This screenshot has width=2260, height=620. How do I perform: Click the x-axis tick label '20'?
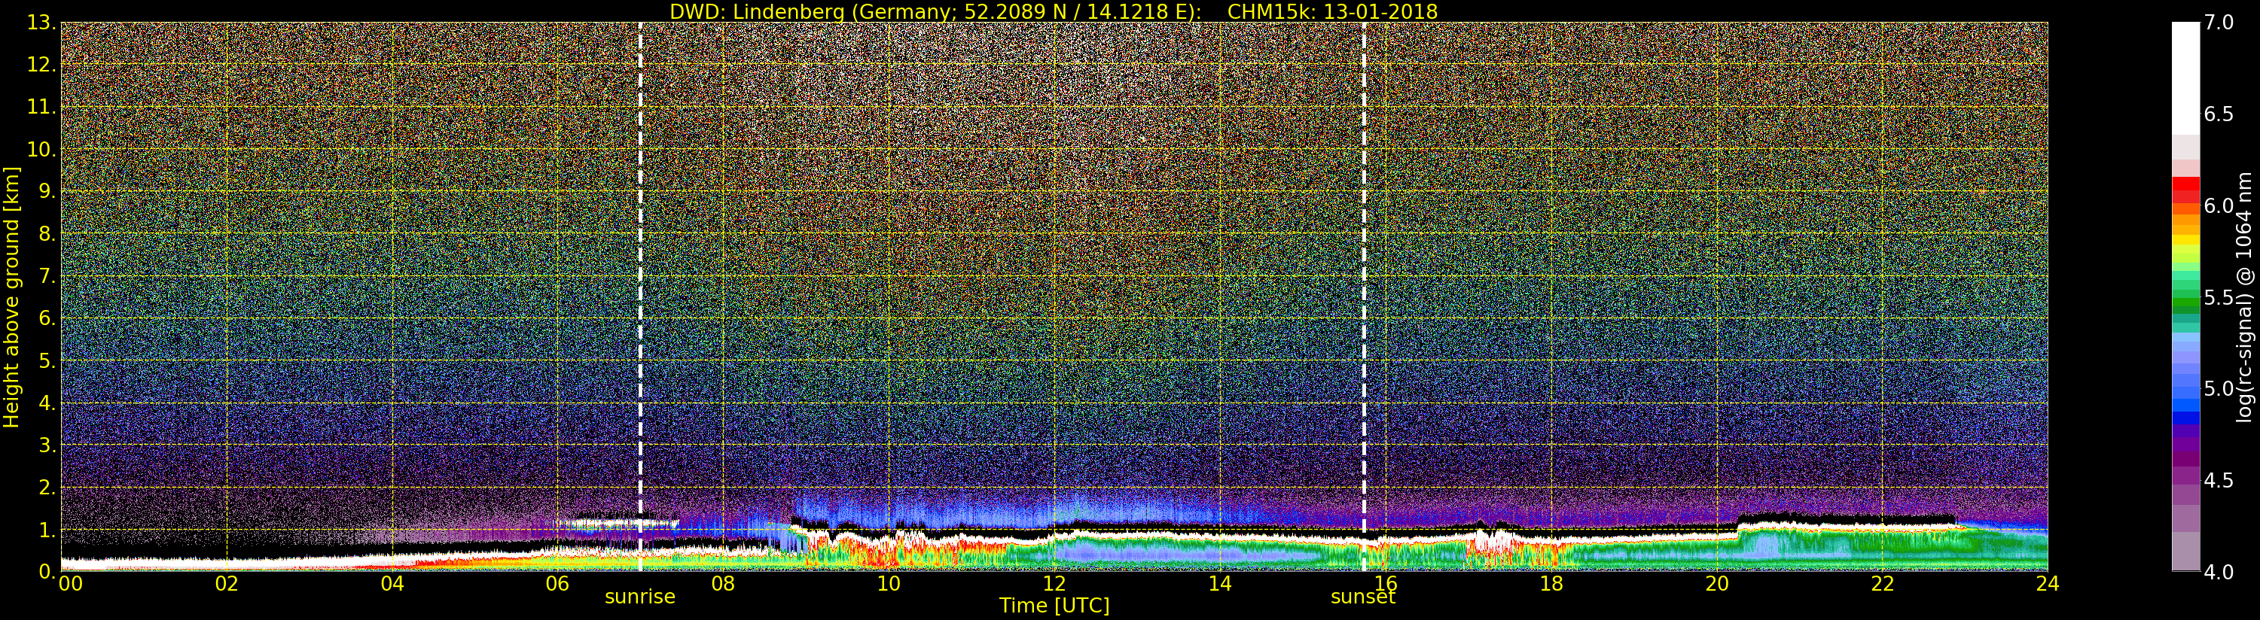[x=1717, y=584]
